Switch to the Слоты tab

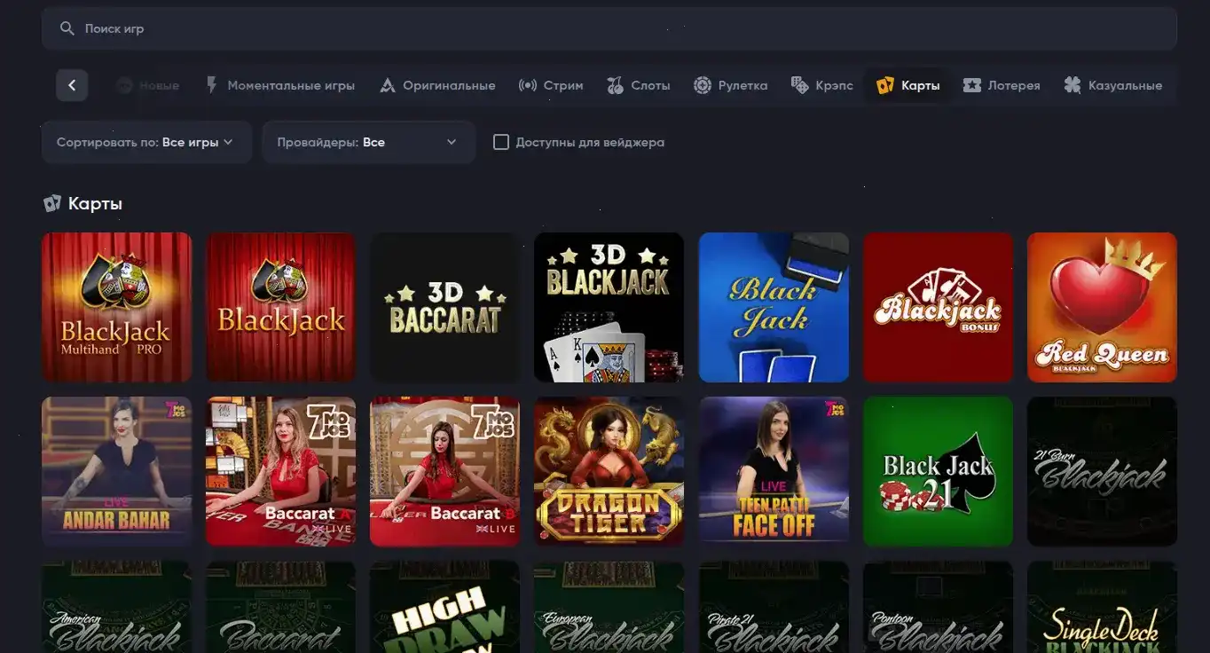click(x=639, y=84)
